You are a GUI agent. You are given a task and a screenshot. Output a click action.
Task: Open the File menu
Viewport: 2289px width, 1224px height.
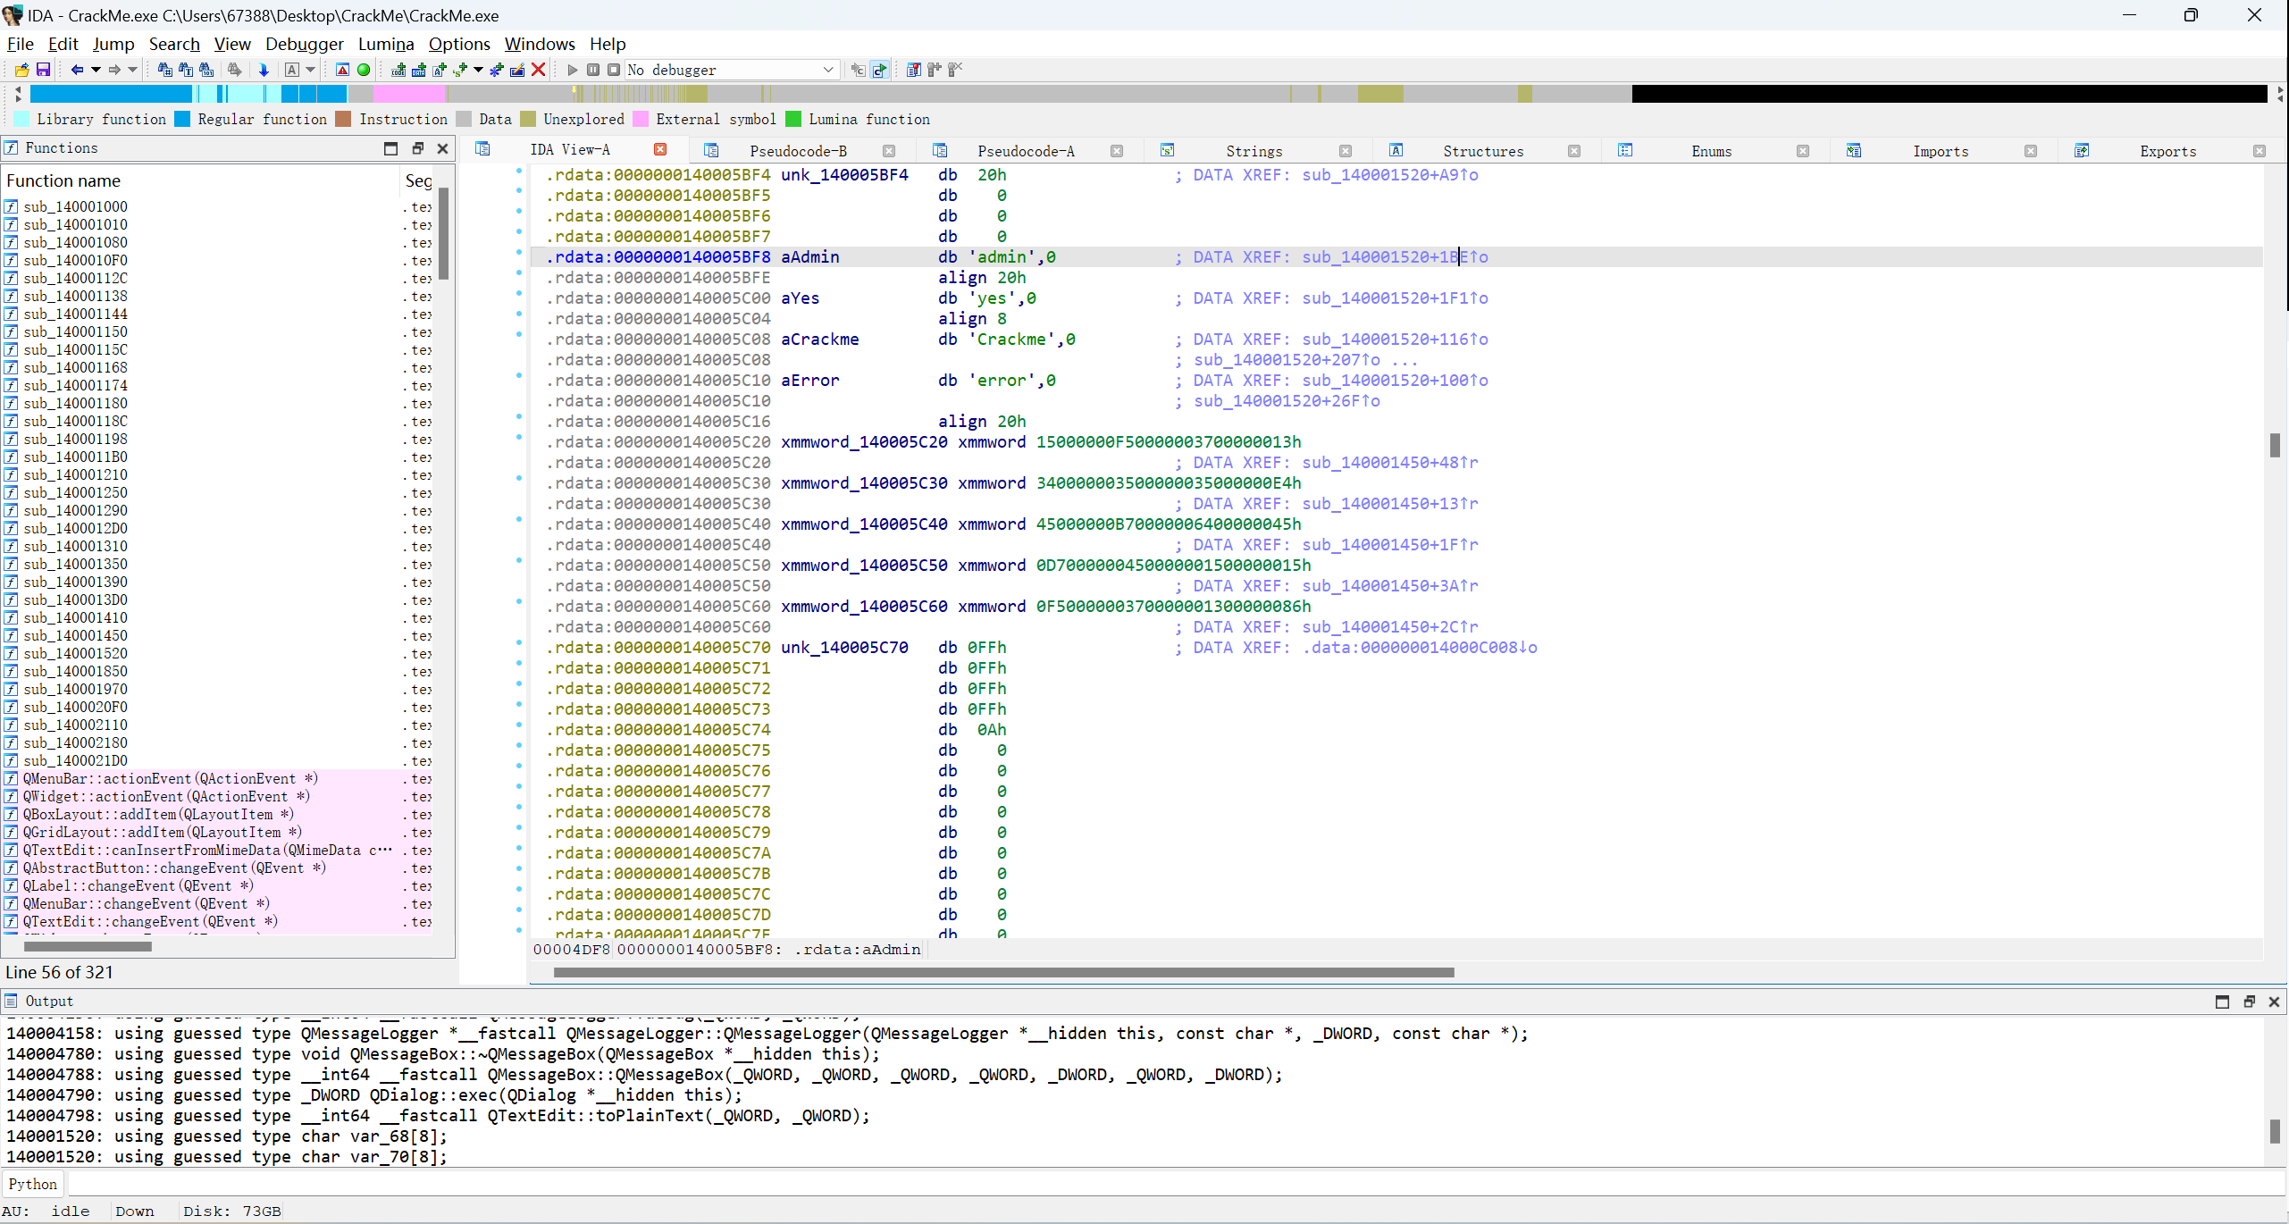(20, 44)
